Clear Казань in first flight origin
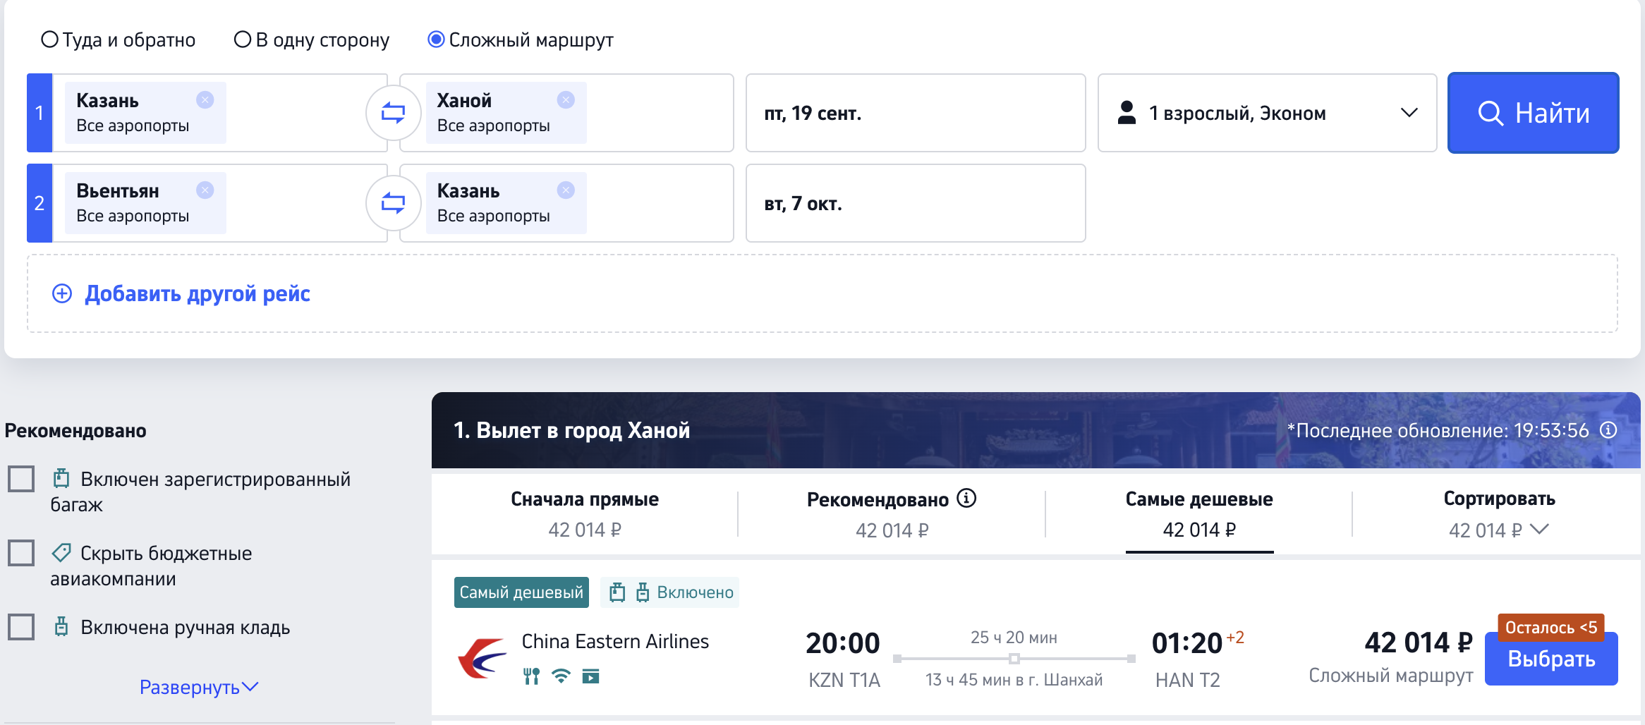Screen dimensions: 1645x725 point(205,100)
